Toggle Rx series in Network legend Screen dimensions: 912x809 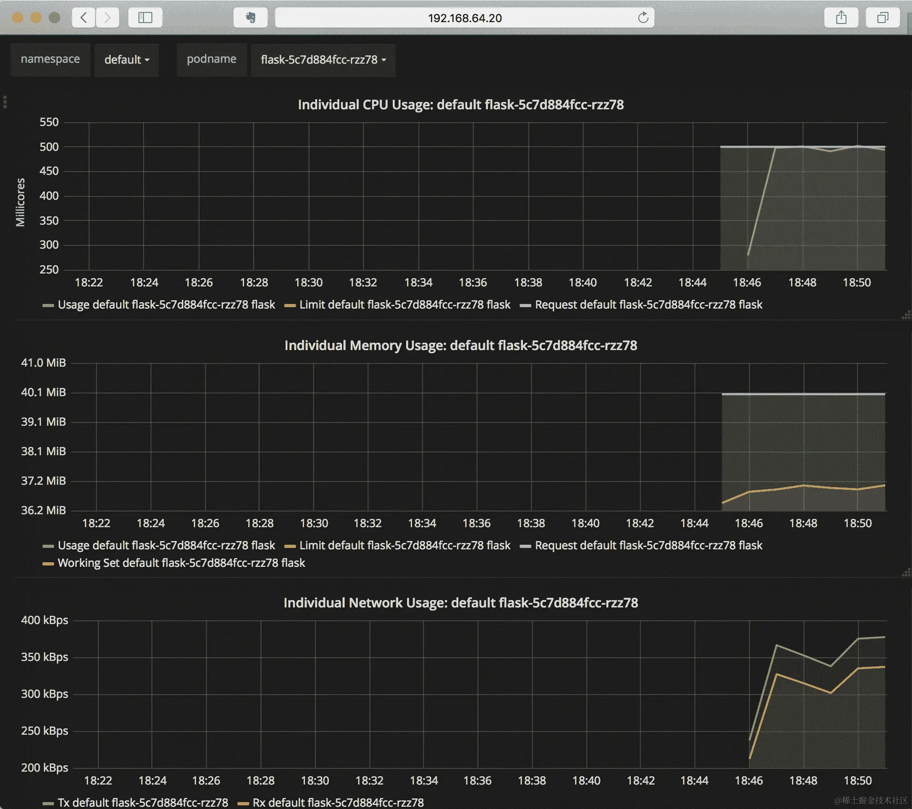pos(337,803)
